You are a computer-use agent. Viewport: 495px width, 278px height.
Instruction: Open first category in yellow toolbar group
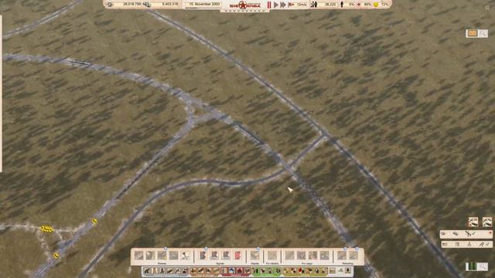[285, 270]
